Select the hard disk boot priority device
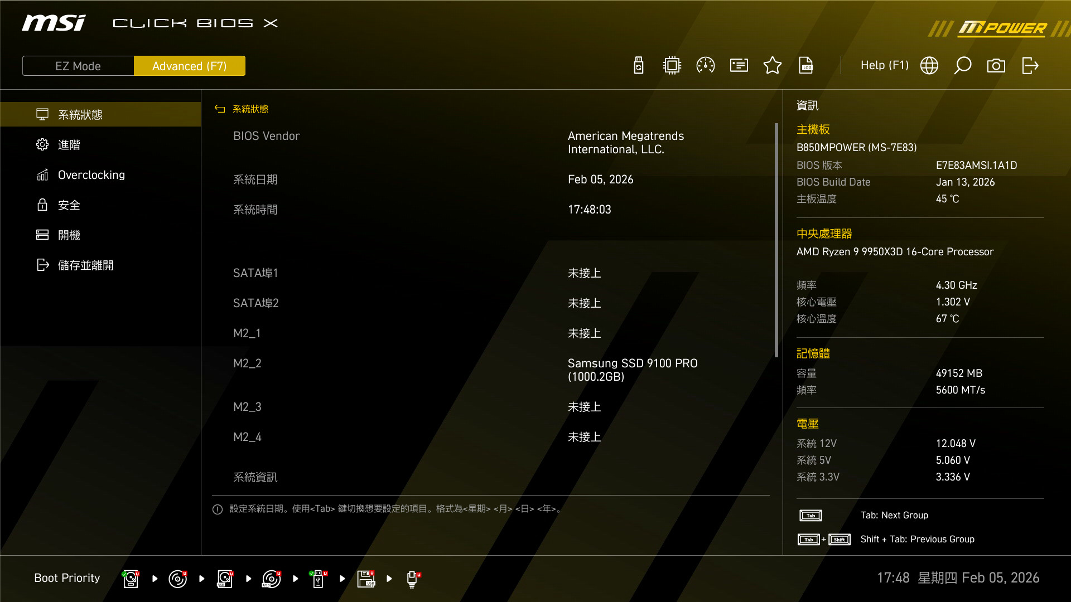Viewport: 1071px width, 602px height. click(x=131, y=579)
